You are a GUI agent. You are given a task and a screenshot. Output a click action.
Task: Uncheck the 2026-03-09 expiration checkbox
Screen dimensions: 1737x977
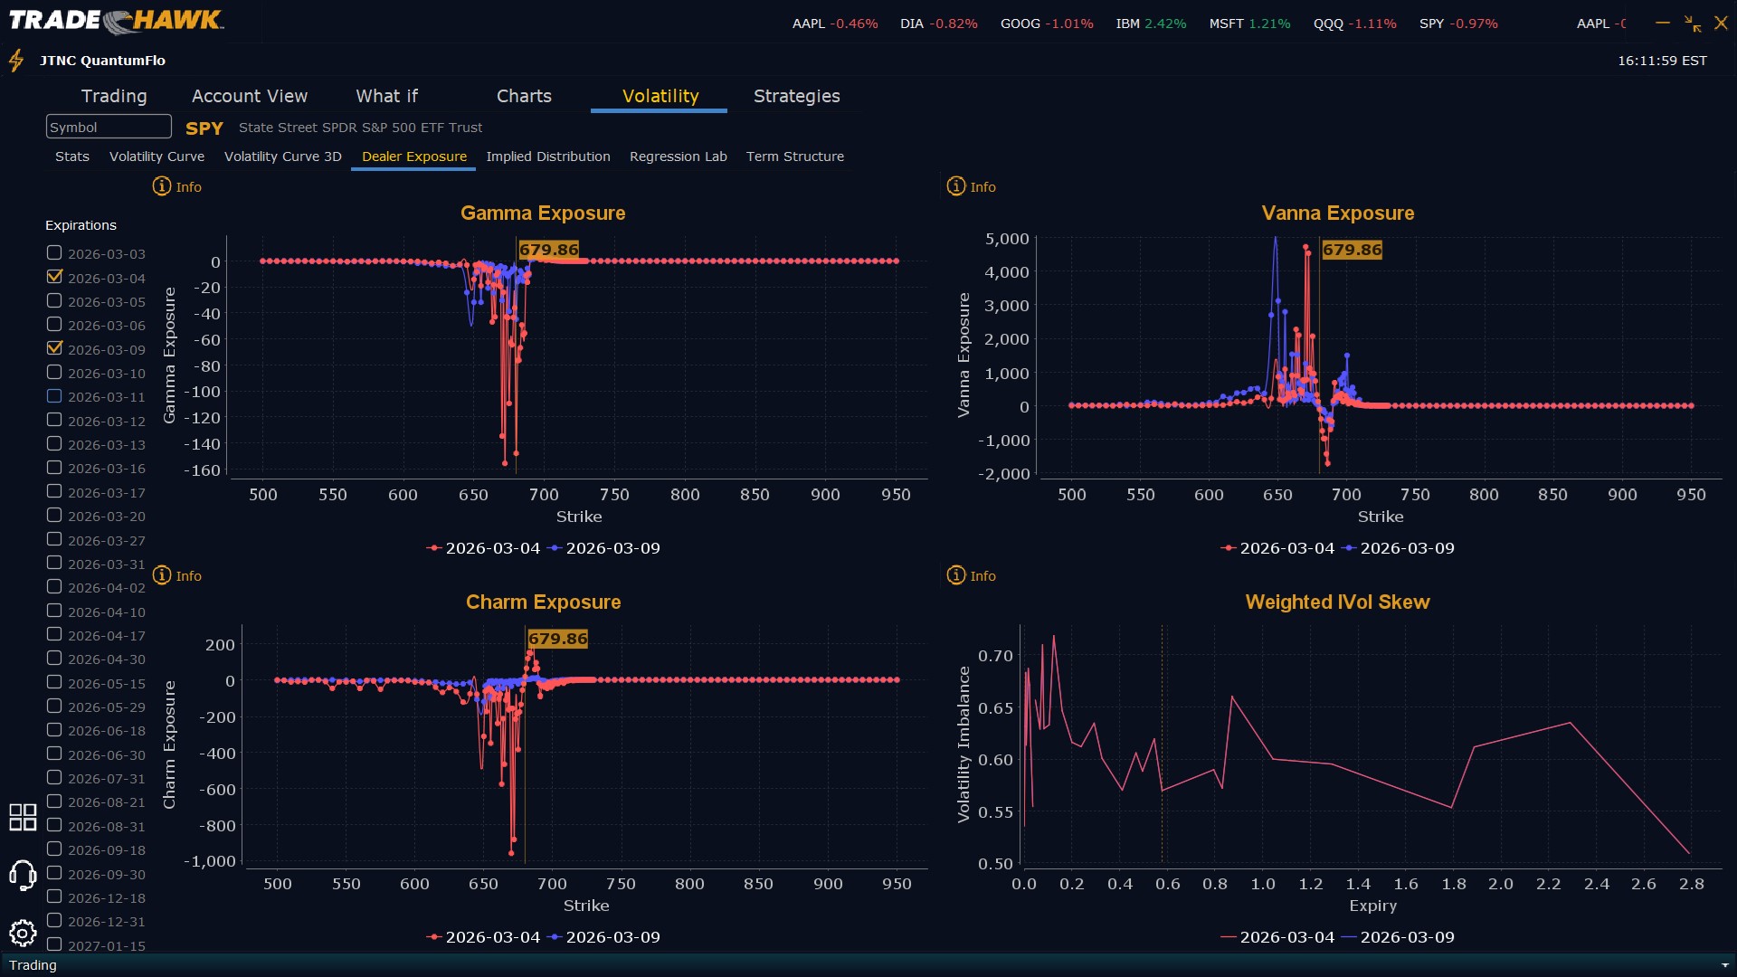click(x=54, y=348)
